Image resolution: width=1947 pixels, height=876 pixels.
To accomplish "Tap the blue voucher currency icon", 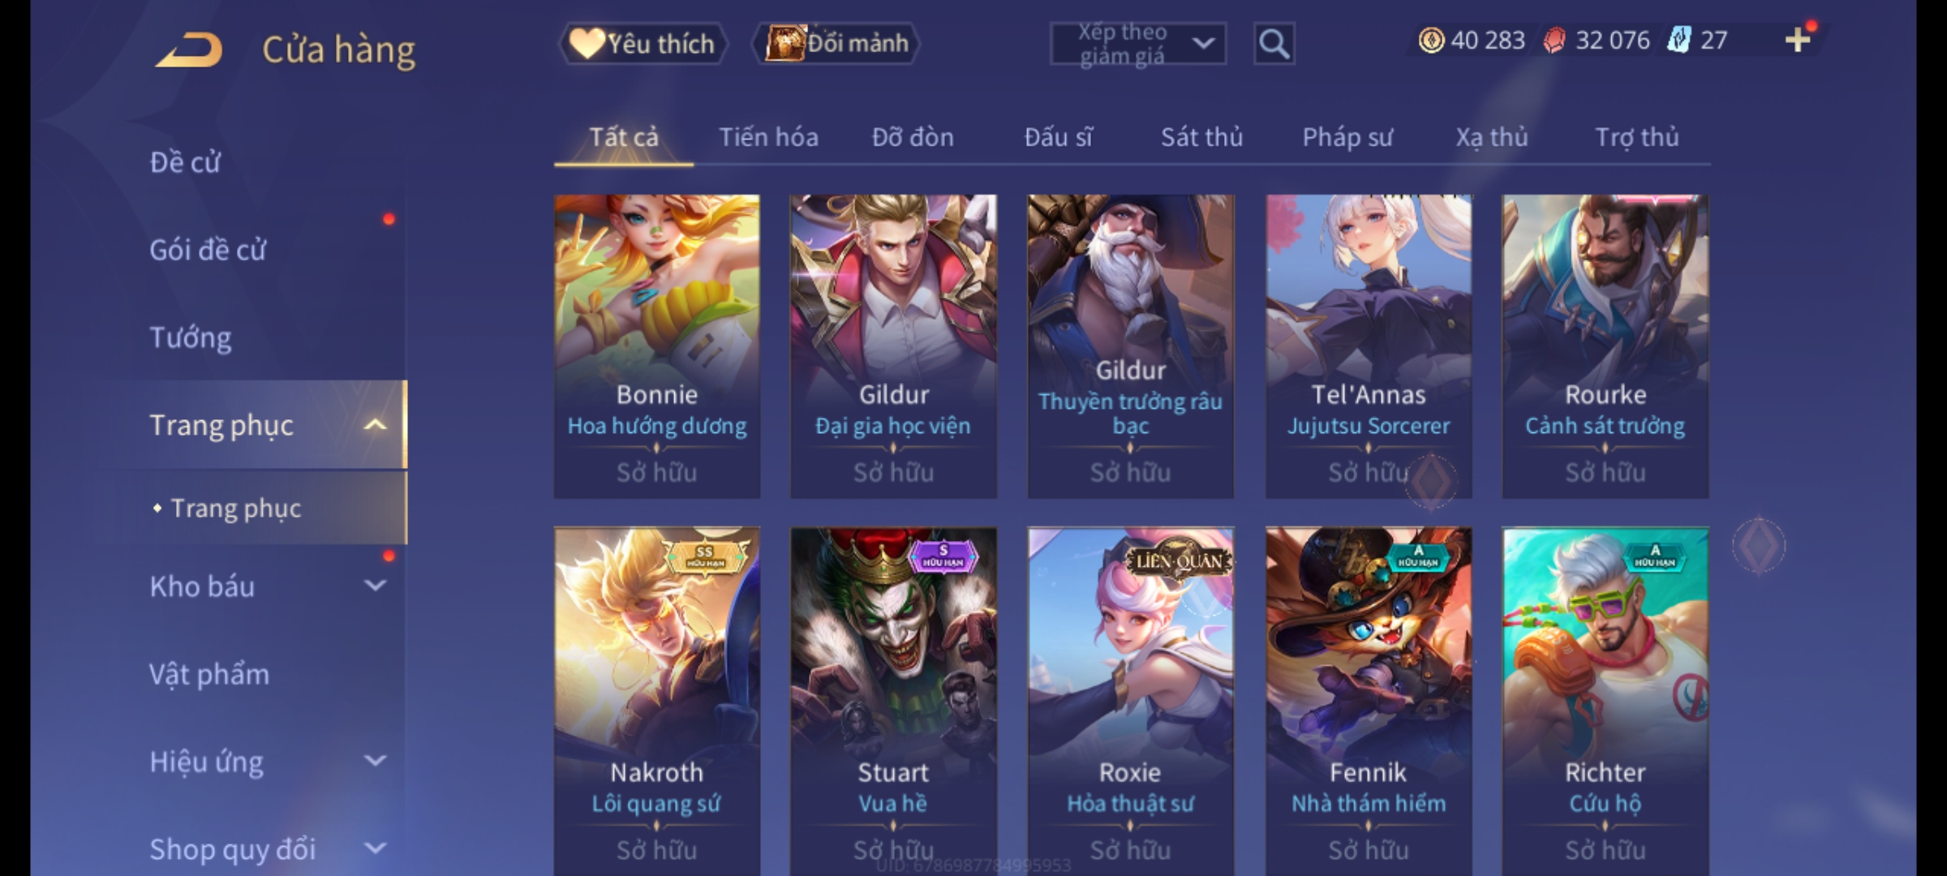I will point(1678,40).
